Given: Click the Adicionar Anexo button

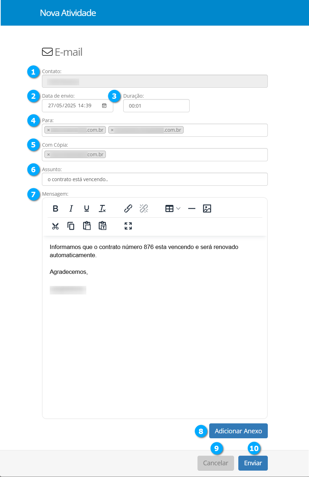Looking at the screenshot, I should pyautogui.click(x=238, y=431).
